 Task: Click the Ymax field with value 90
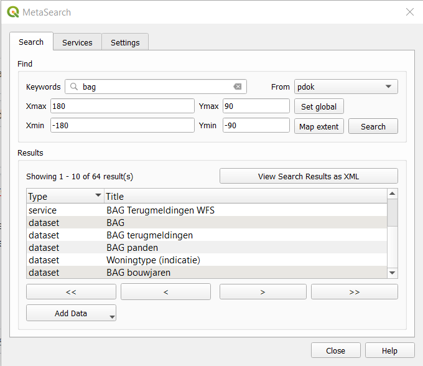[x=256, y=106]
